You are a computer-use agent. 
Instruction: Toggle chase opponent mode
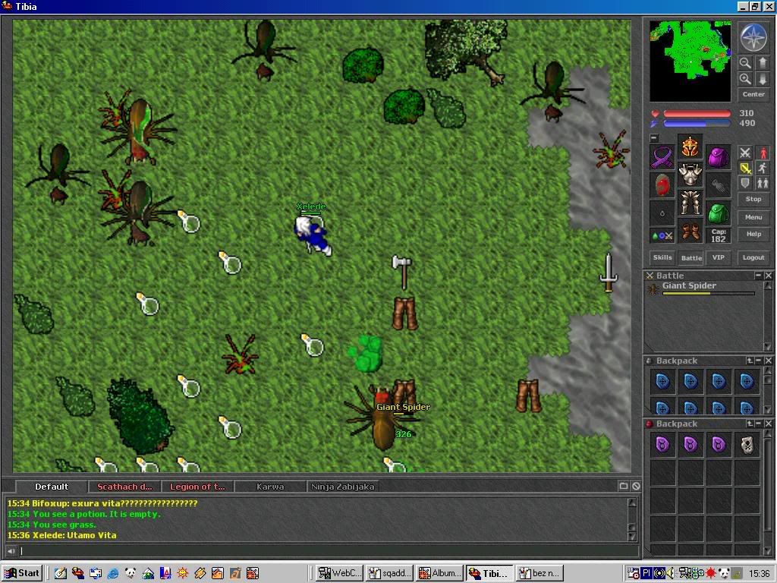click(763, 168)
